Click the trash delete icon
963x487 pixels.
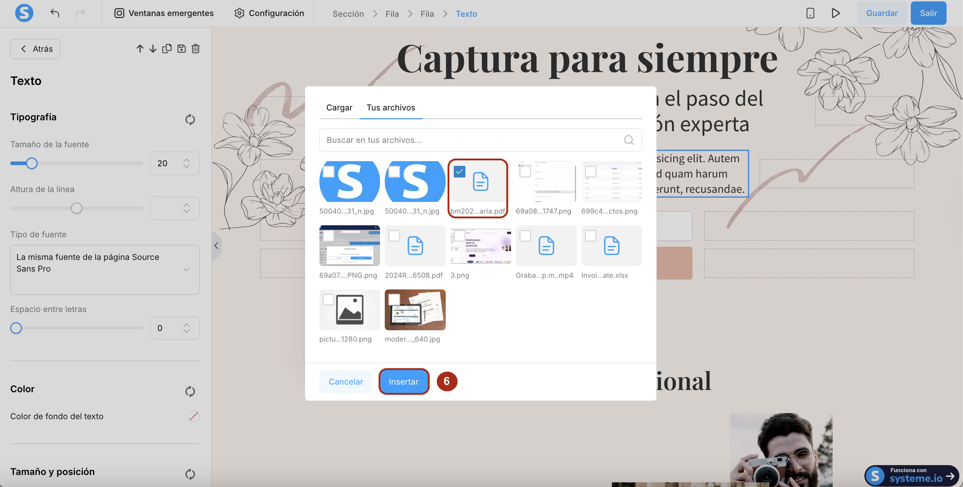tap(196, 49)
